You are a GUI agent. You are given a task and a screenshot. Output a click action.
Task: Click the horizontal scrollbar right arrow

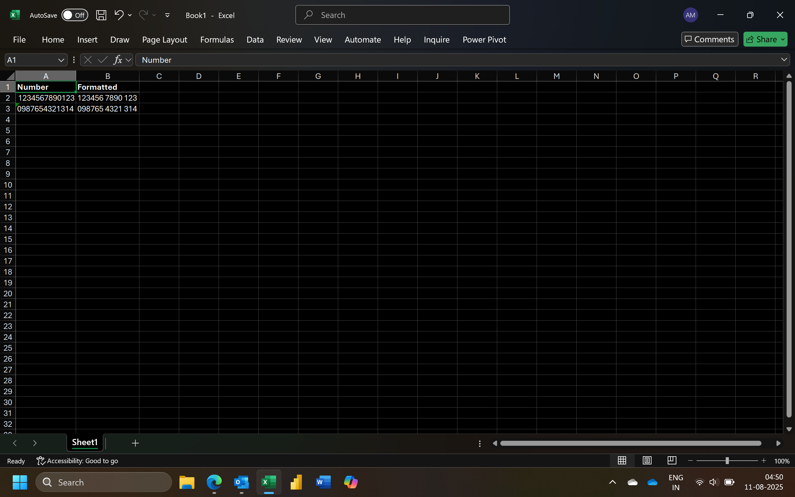pos(778,444)
